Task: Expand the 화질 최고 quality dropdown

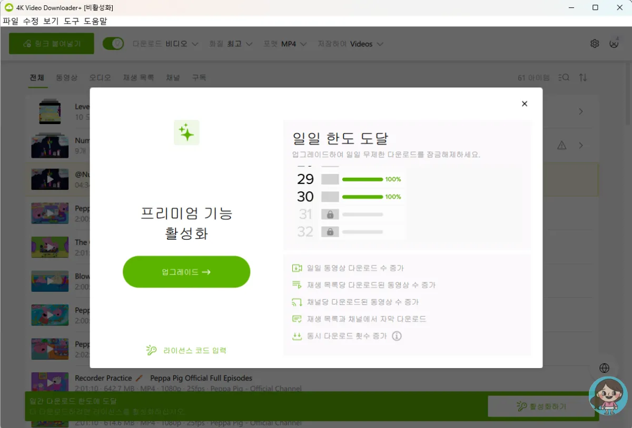Action: click(231, 44)
